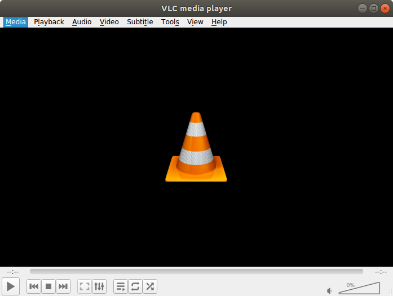Adjust the volume slider triangle
Viewport: 393px width, 296px height.
click(x=359, y=288)
